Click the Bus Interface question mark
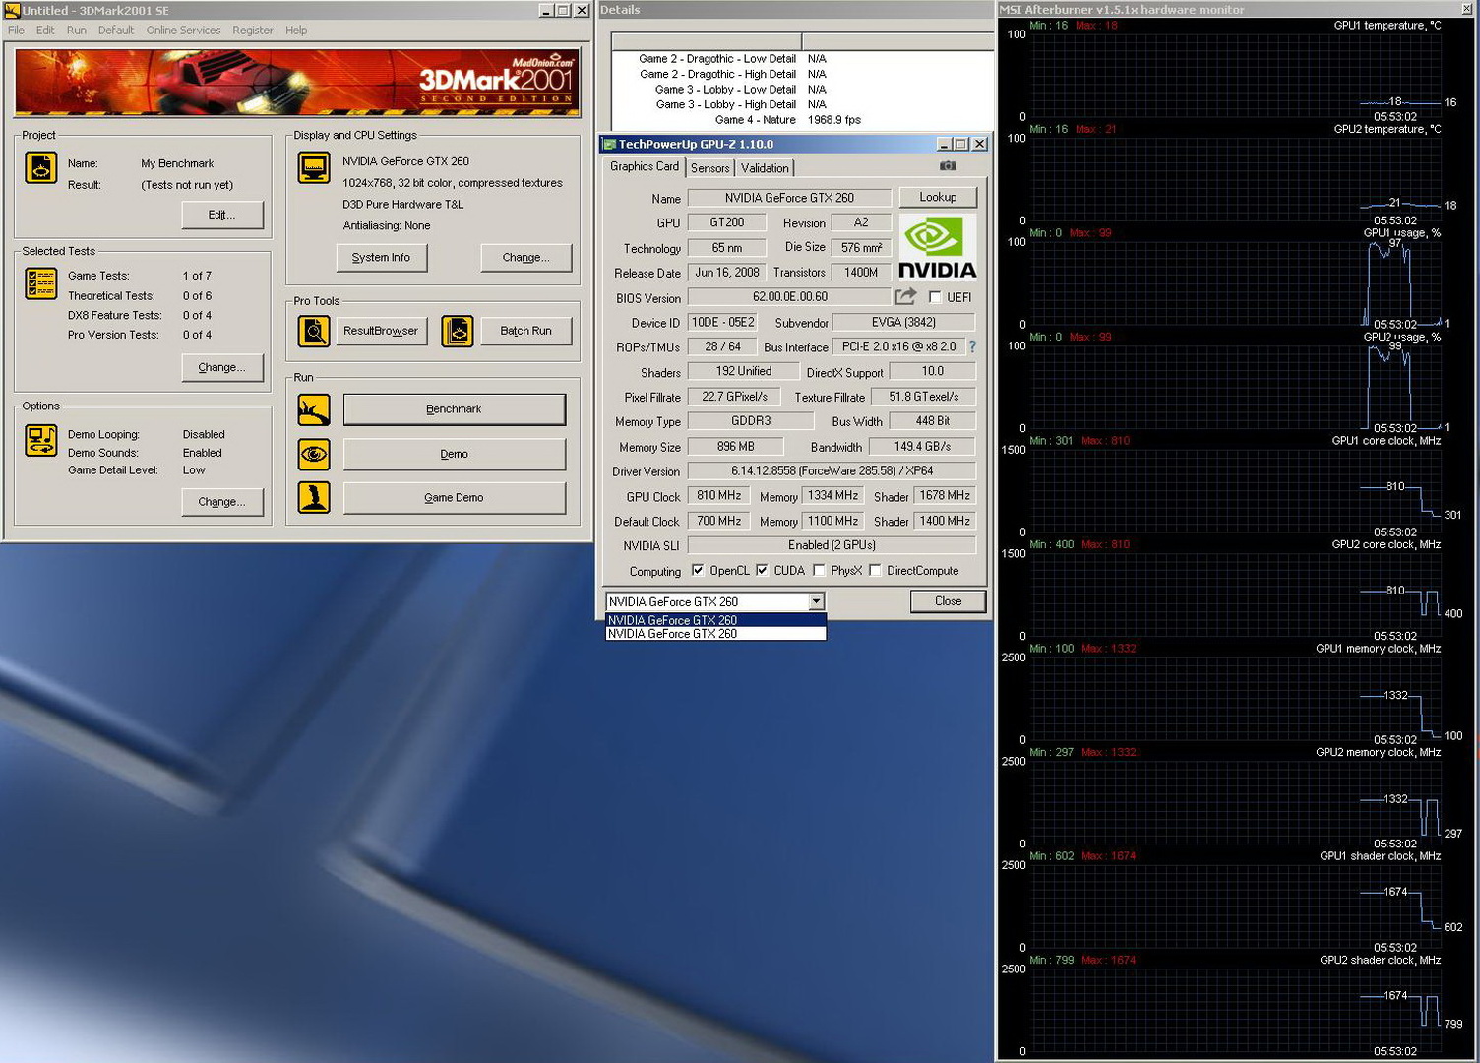 pyautogui.click(x=972, y=346)
